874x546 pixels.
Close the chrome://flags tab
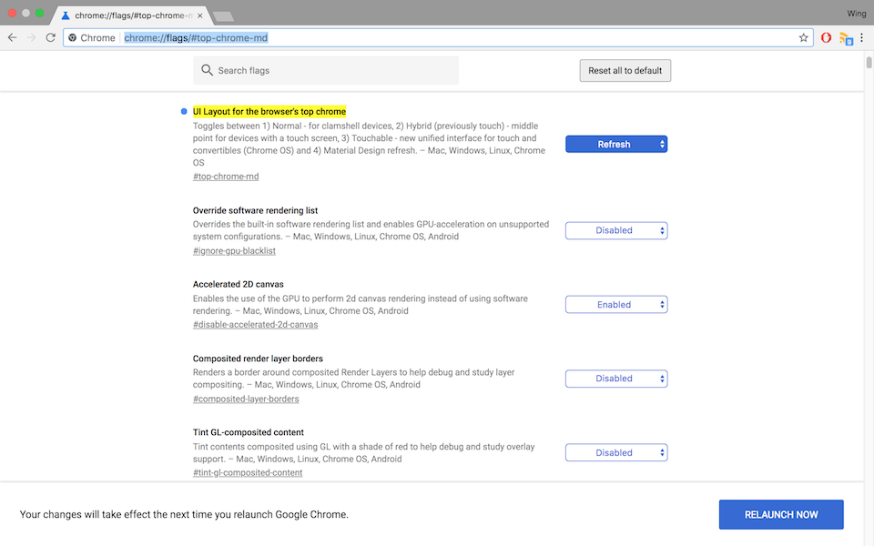click(x=200, y=15)
